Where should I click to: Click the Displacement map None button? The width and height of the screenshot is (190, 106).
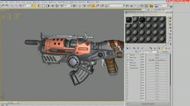pyautogui.click(x=157, y=68)
